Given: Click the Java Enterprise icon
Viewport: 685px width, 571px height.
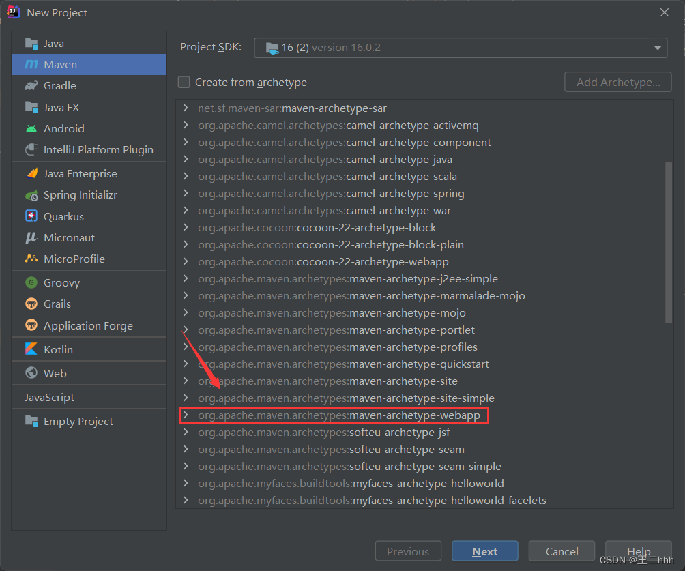Looking at the screenshot, I should point(31,174).
